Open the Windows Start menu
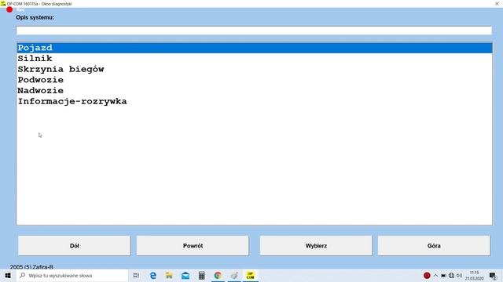Viewport: 503px width, 282px height. 8,276
